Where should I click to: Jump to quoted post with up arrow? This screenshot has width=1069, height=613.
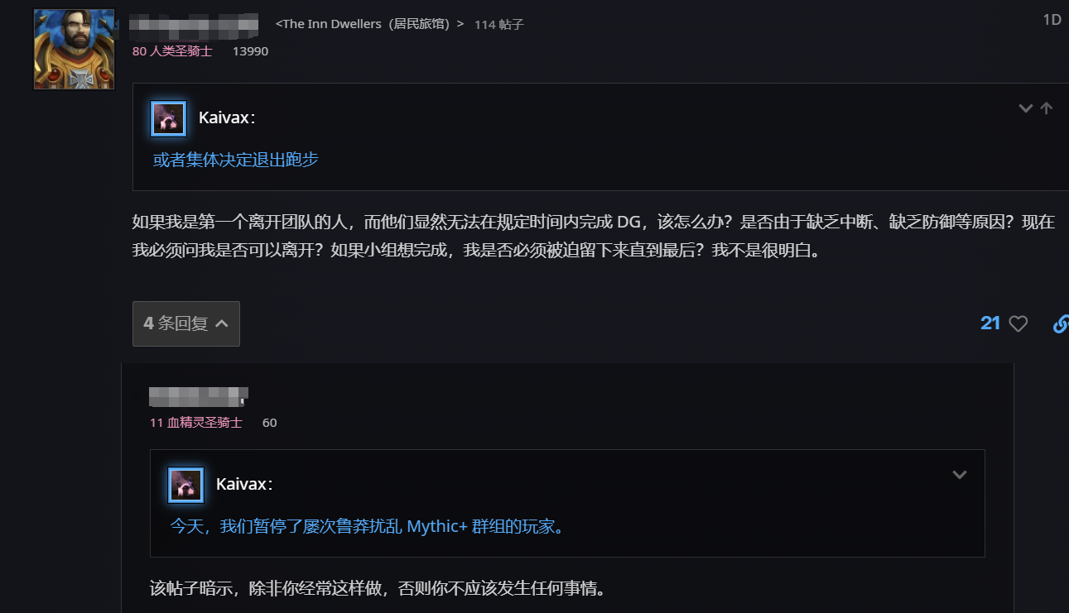(x=1047, y=108)
